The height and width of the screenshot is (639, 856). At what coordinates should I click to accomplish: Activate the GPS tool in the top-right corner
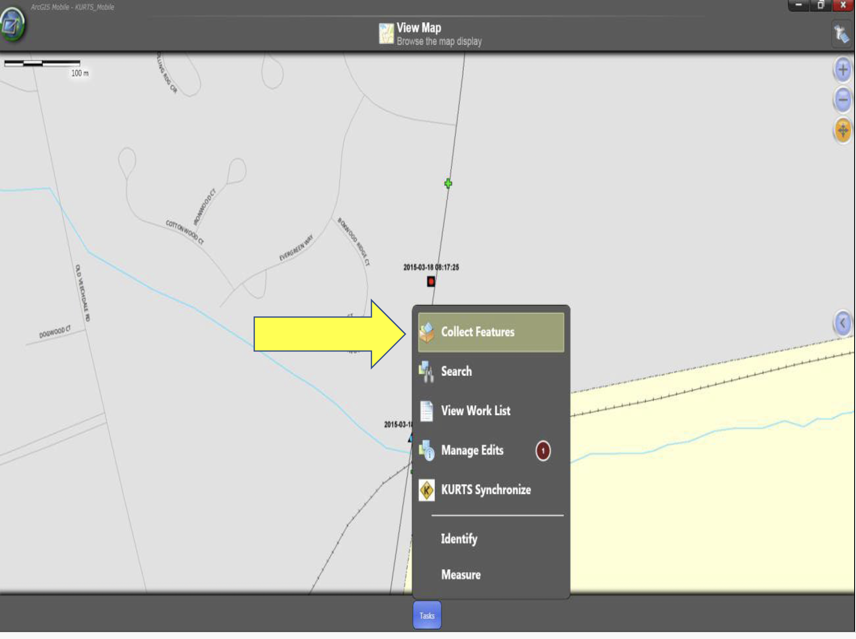[841, 34]
